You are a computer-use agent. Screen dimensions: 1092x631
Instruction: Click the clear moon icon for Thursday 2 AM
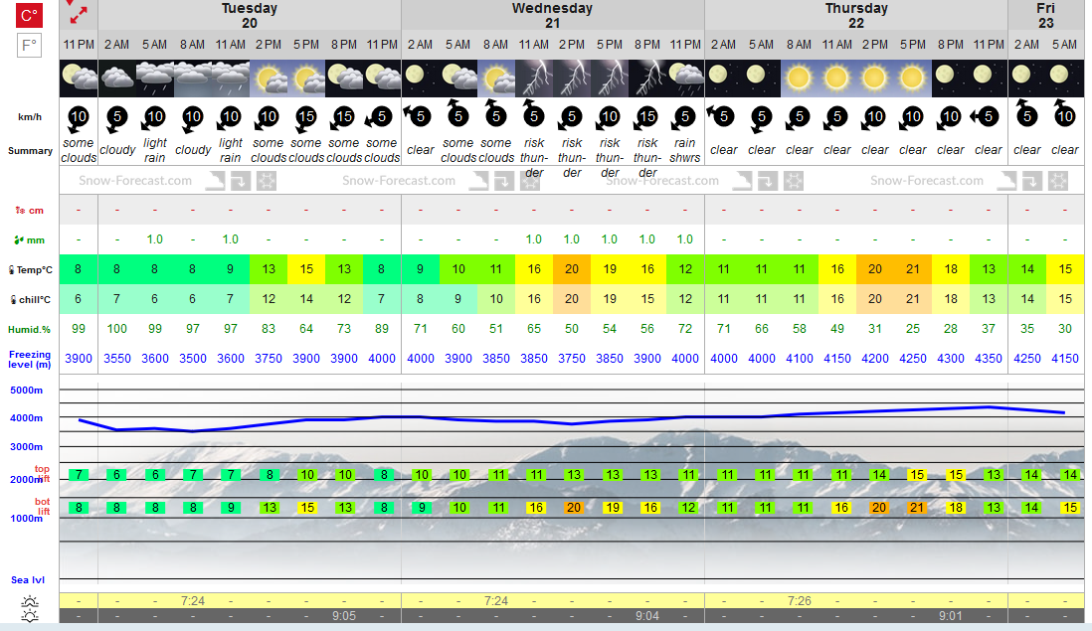(x=723, y=79)
